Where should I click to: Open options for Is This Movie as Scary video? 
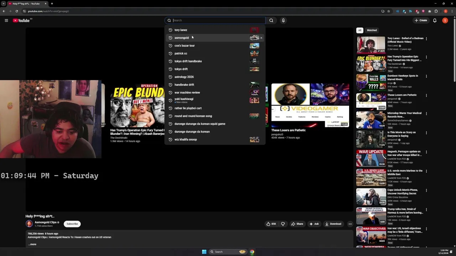(x=426, y=133)
